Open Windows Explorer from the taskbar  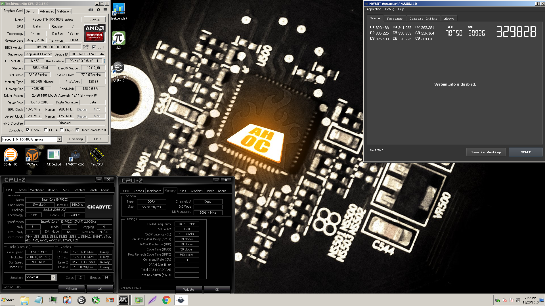(25, 300)
